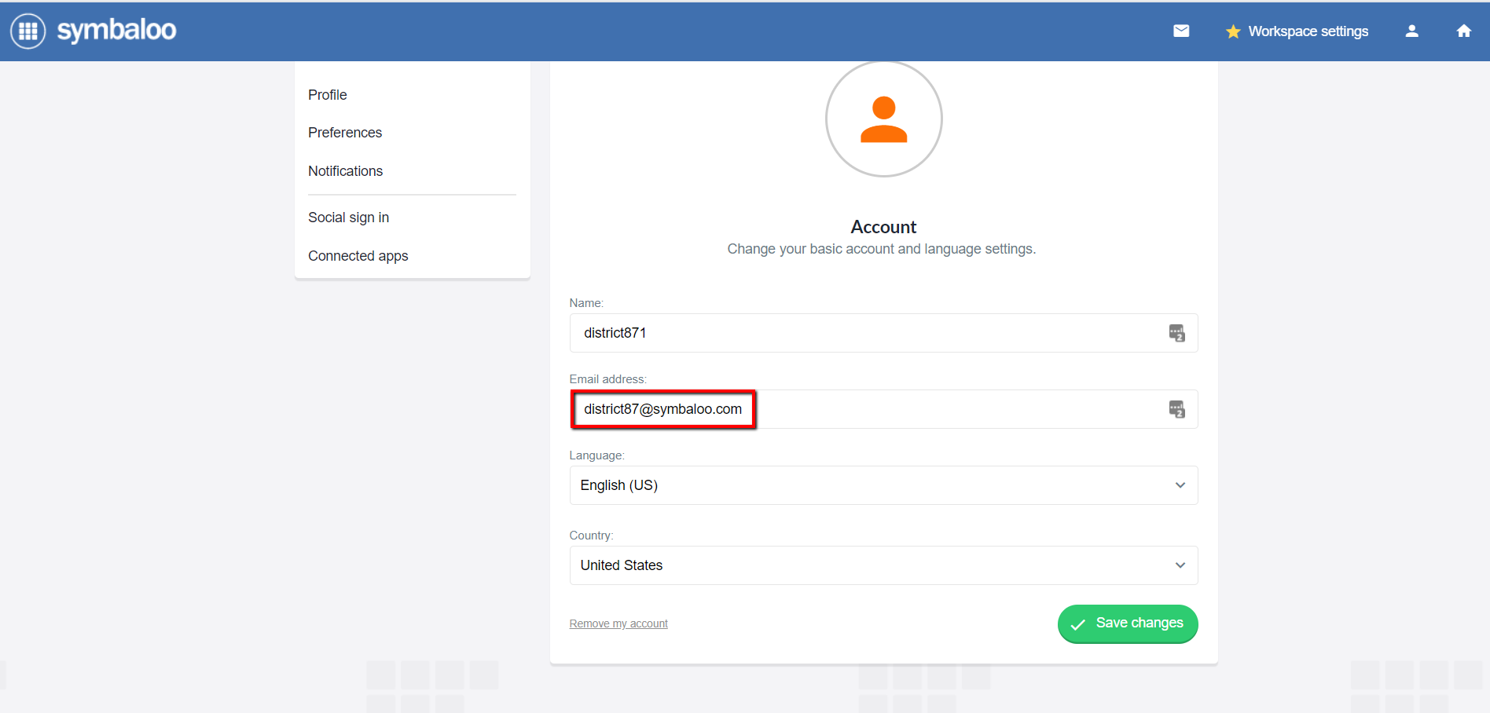This screenshot has width=1490, height=713.
Task: Open Social sign in settings
Action: 349,218
